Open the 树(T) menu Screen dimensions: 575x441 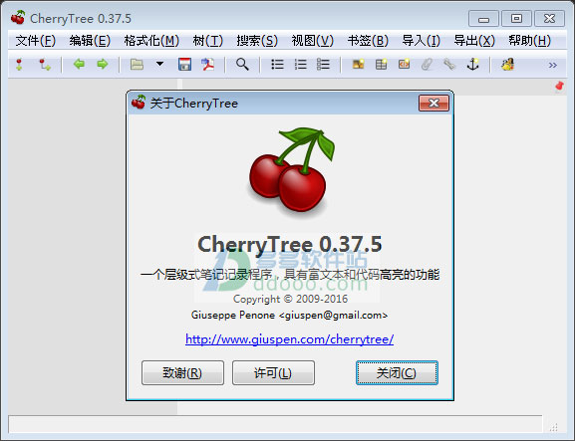pyautogui.click(x=208, y=40)
